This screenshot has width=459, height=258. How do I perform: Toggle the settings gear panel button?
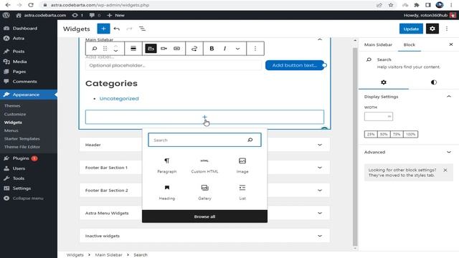tap(432, 29)
